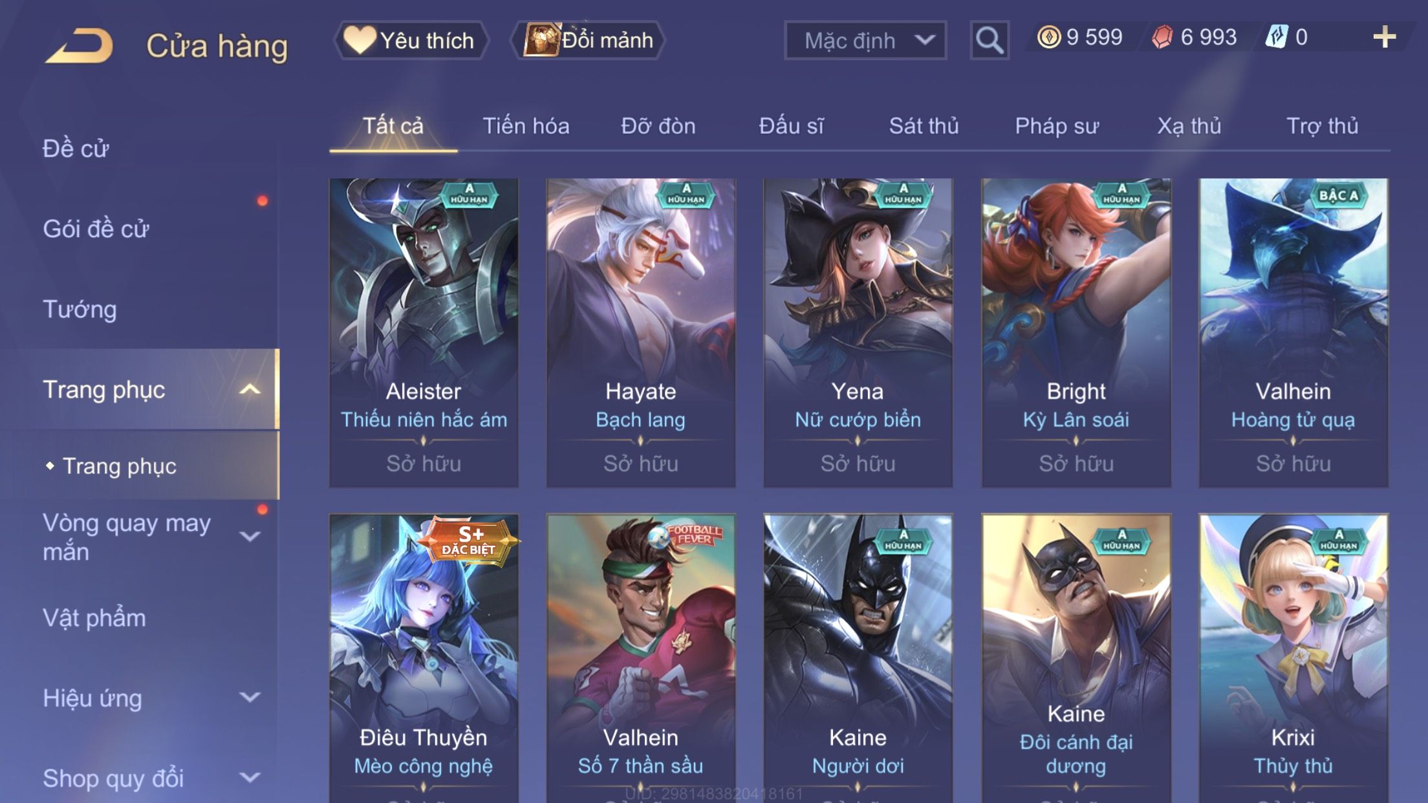Open the Gói đề cử sidebar item
Screen dimensions: 1428x803
[x=96, y=228]
